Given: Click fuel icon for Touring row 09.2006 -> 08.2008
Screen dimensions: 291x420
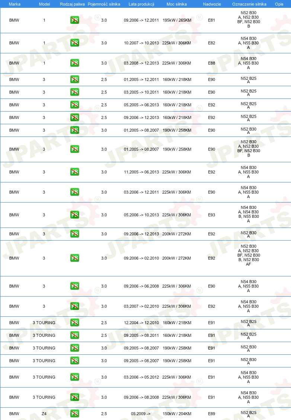Looking at the screenshot, I should pos(74,397).
